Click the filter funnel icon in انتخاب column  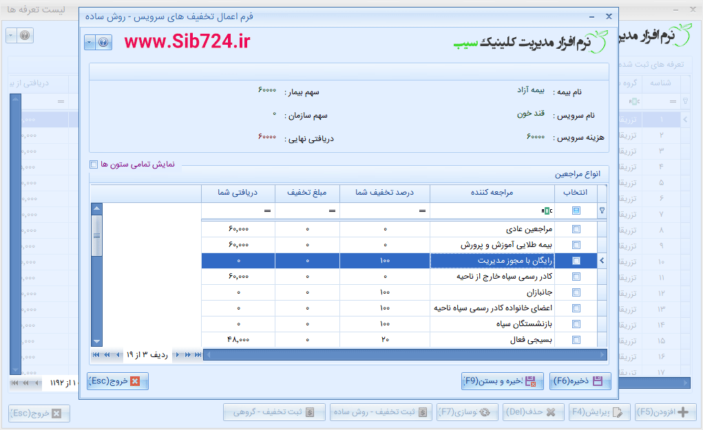600,211
